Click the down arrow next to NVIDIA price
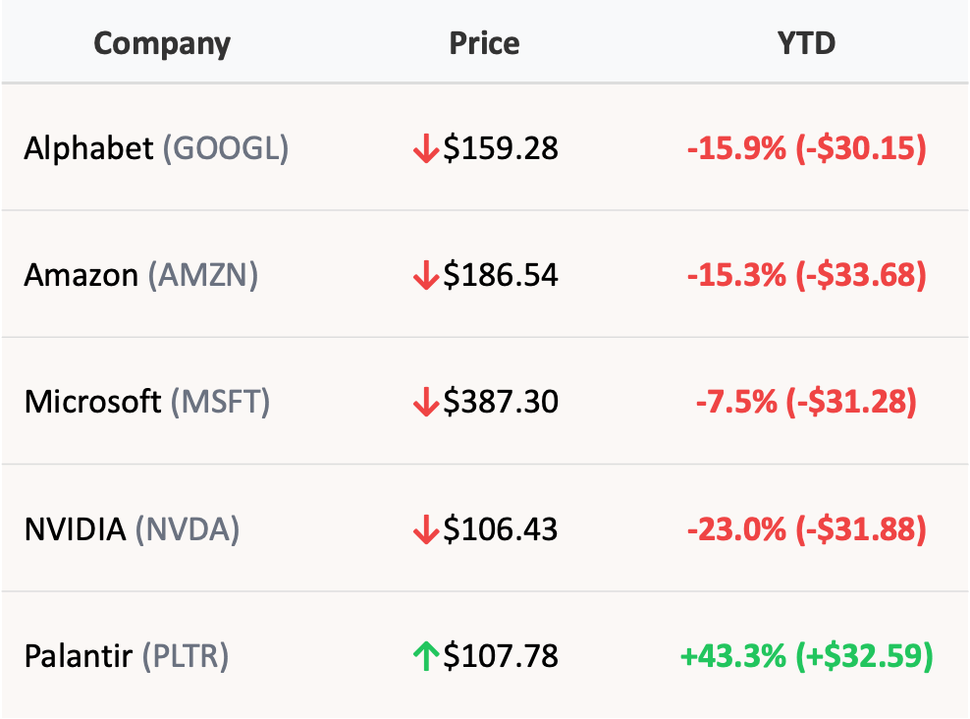The width and height of the screenshot is (970, 719). [x=426, y=530]
